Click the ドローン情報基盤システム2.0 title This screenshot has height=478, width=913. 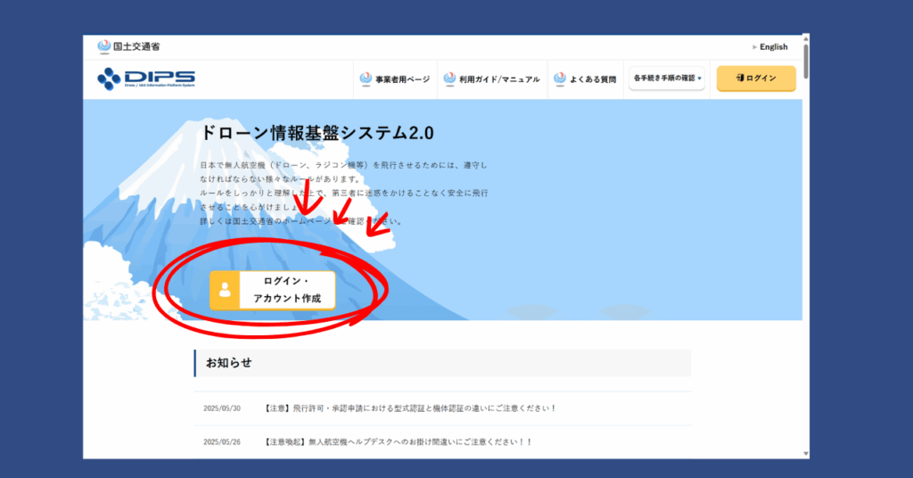tap(317, 133)
